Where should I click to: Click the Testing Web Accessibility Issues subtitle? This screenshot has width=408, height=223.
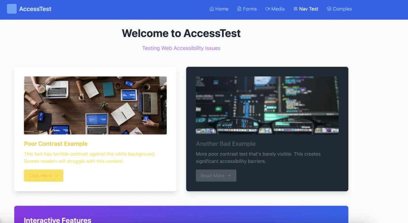point(181,48)
